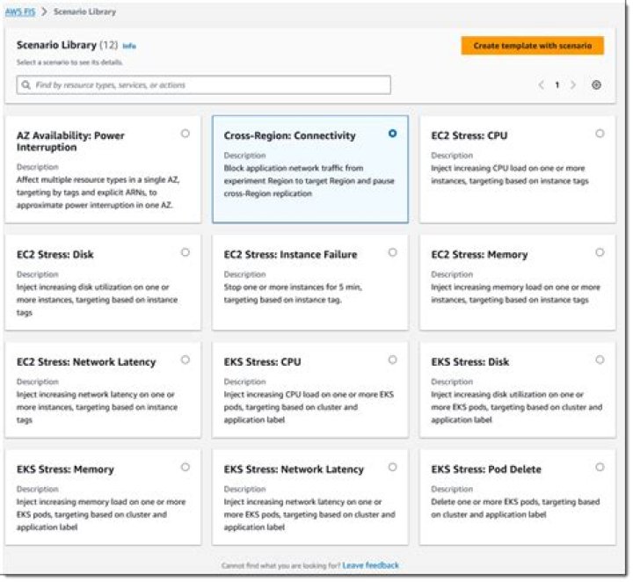Select EC2 Stress: Instance Failure radio
The image size is (633, 582).
392,252
